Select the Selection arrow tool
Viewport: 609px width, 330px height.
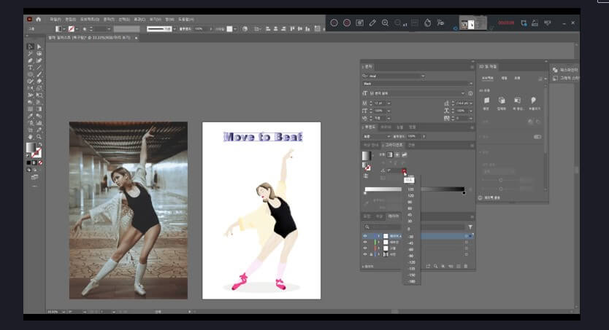[x=30, y=47]
